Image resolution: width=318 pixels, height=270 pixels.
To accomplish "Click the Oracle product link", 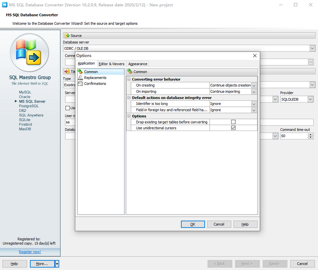I will 24,97.
